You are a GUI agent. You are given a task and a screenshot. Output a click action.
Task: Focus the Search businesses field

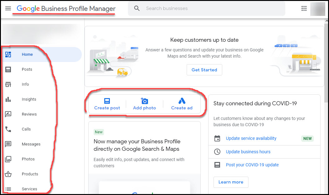[x=207, y=8]
